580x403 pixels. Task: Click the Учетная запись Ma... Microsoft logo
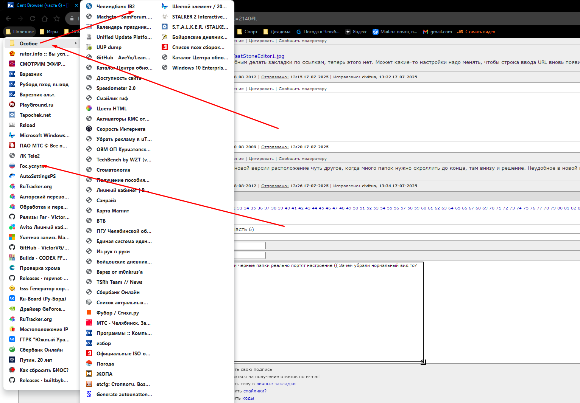point(12,237)
